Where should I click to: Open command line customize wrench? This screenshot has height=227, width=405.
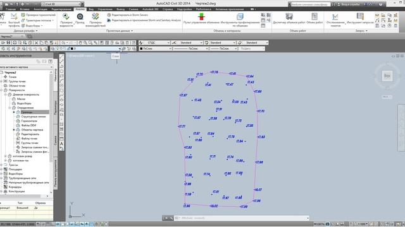[x=171, y=218]
